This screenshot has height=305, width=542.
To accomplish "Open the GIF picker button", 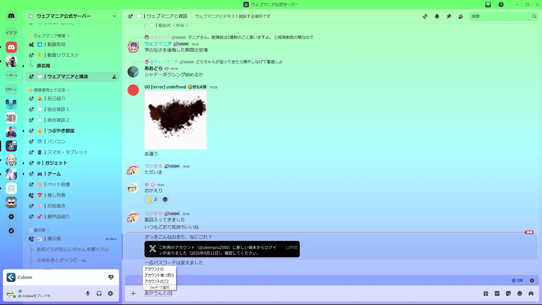I will click(x=497, y=293).
